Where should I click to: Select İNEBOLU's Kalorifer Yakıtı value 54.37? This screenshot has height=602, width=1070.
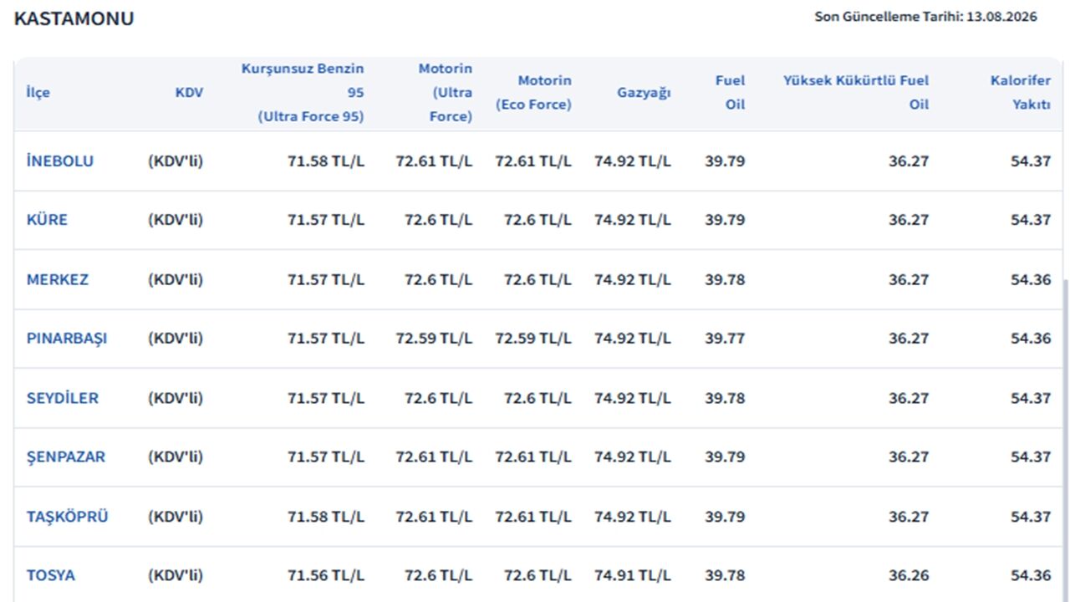click(1031, 161)
